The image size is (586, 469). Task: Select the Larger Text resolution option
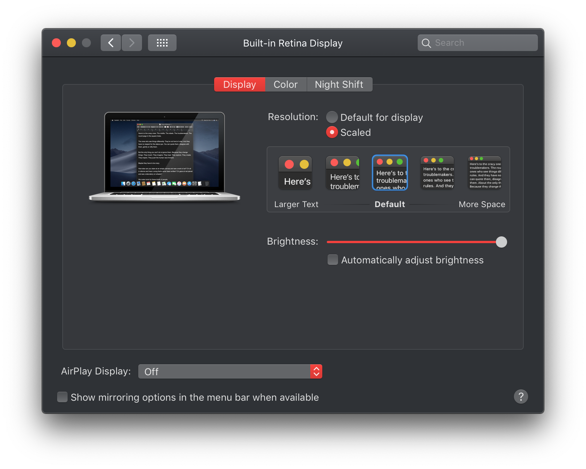click(295, 173)
